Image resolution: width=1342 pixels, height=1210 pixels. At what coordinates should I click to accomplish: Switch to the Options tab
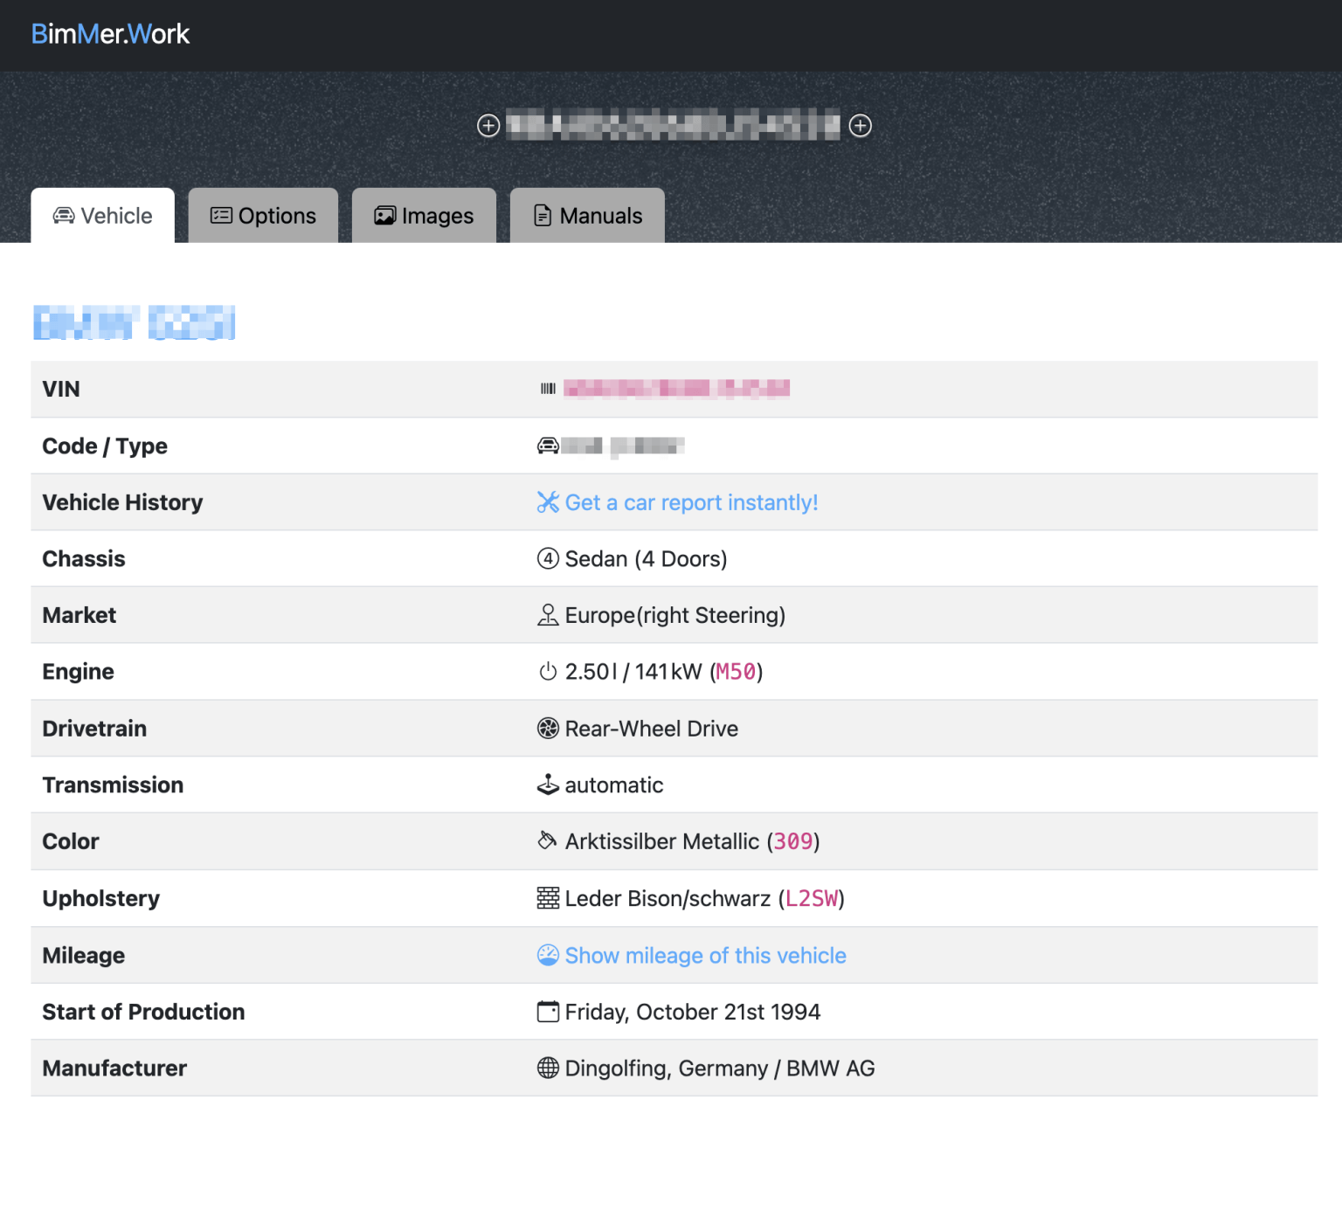pos(263,216)
